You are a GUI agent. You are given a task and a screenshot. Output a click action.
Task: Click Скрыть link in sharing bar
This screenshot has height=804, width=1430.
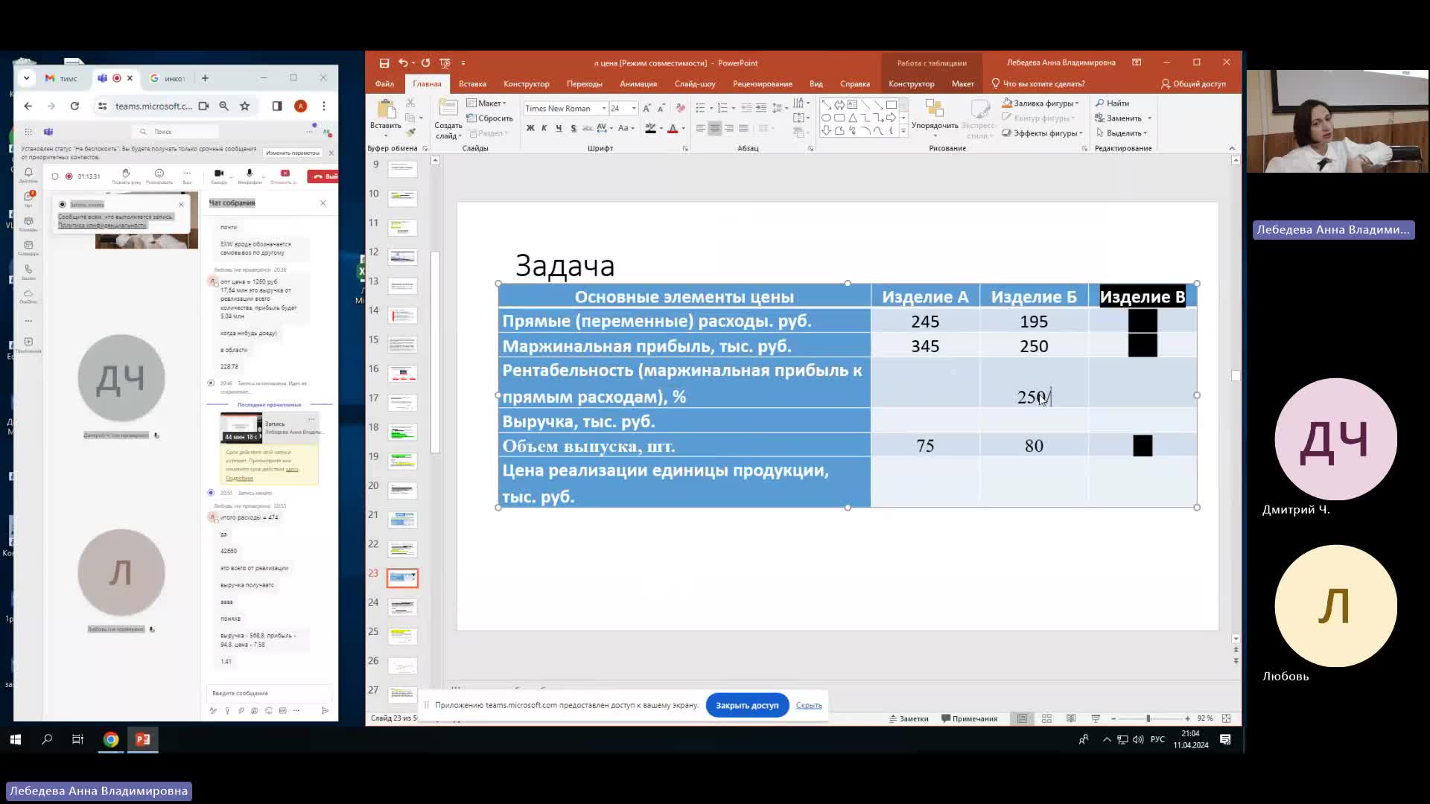click(809, 705)
